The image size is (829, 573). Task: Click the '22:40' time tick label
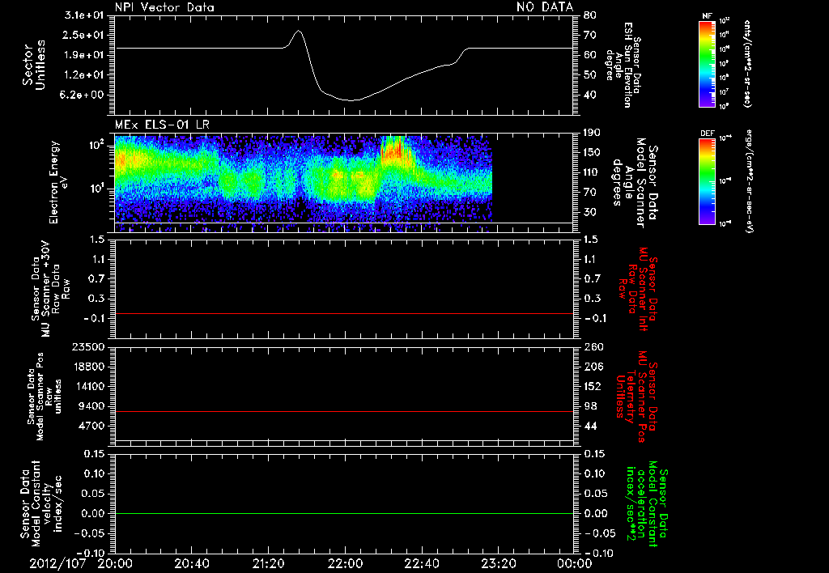[x=422, y=563]
